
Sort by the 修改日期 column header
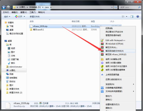76,21
